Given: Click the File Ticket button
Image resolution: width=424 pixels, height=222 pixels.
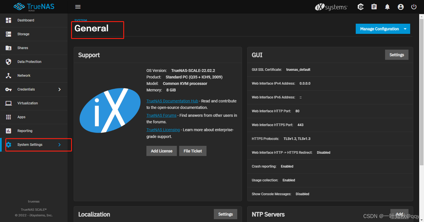Looking at the screenshot, I should click(x=193, y=151).
